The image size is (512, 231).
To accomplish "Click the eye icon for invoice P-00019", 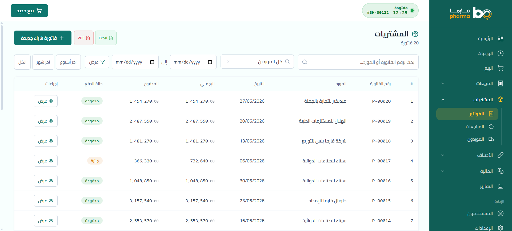I will [51, 121].
